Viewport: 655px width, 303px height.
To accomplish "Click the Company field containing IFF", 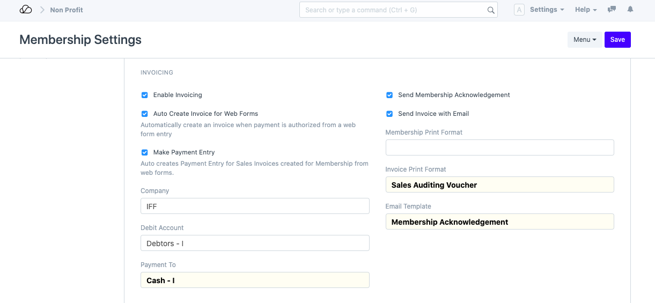I will [255, 206].
